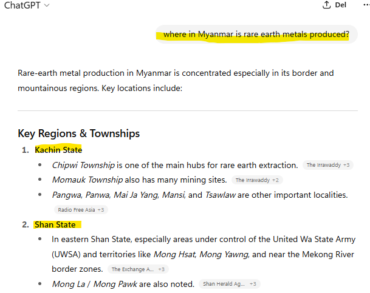Image resolution: width=370 pixels, height=293 pixels.
Task: Click the share (Del) upload icon
Action: 327,5
